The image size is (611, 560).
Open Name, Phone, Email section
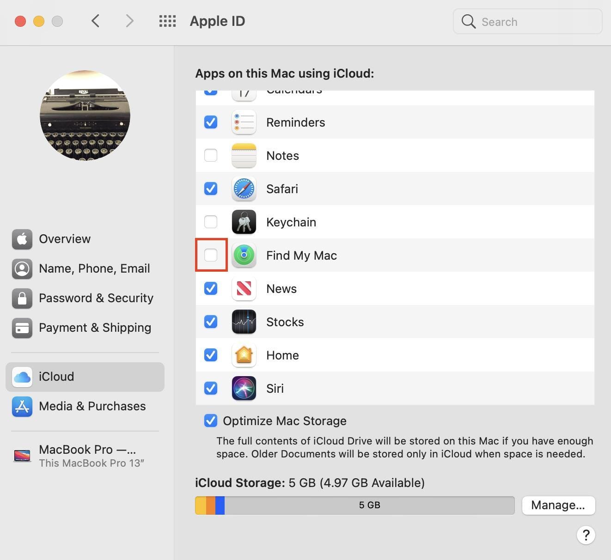pos(85,269)
